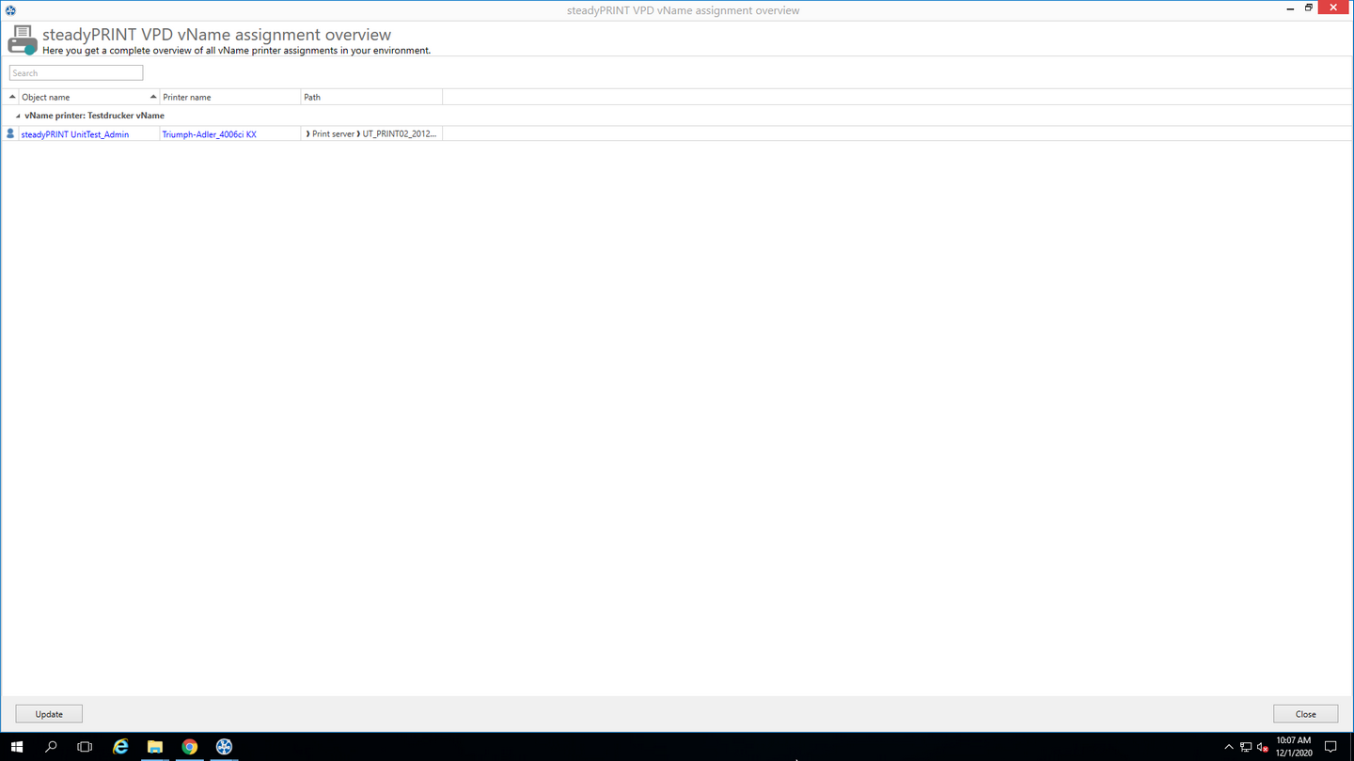Sort by Object name column header
Screen dimensions: 1354x761
click(x=89, y=97)
